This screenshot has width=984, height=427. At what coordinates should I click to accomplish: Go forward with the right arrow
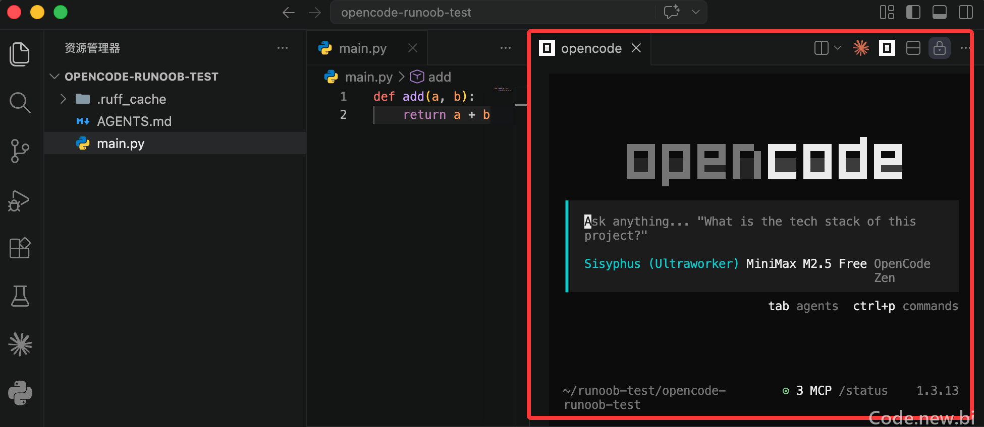[x=315, y=13]
